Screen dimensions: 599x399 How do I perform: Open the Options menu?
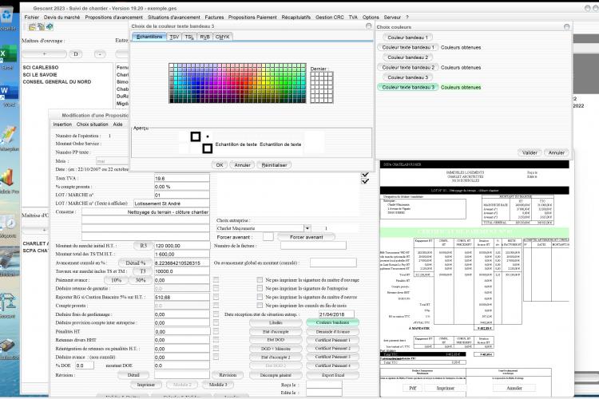coord(371,18)
